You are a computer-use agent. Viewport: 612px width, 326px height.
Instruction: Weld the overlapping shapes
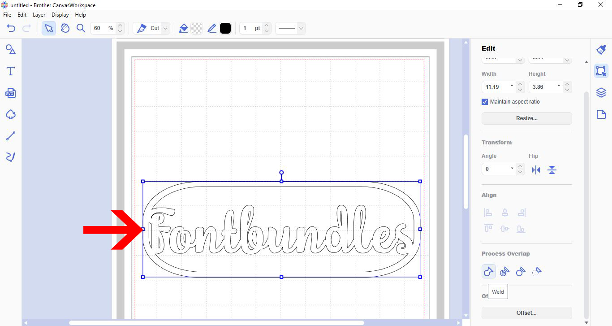click(x=489, y=271)
